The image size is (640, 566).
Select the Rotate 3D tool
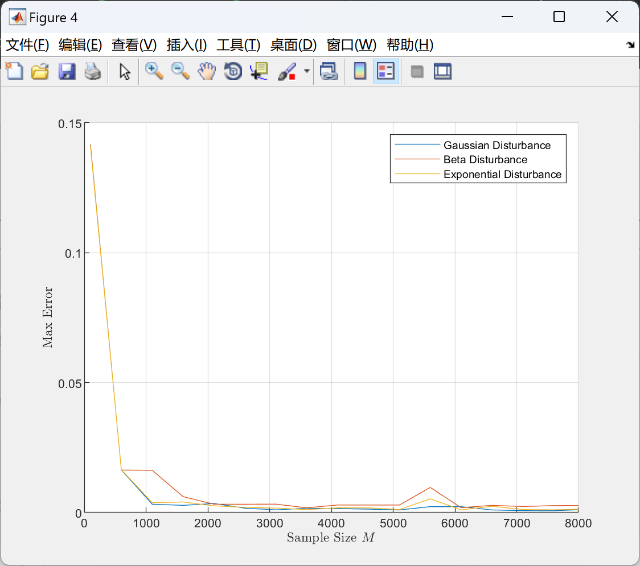coord(233,71)
